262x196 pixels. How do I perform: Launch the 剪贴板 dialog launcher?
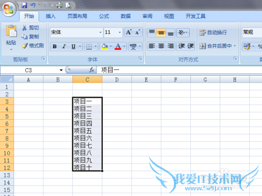click(x=43, y=59)
